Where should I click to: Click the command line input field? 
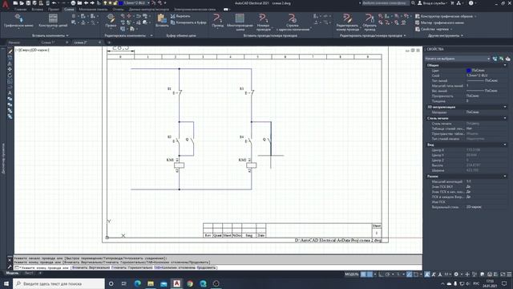(x=217, y=267)
